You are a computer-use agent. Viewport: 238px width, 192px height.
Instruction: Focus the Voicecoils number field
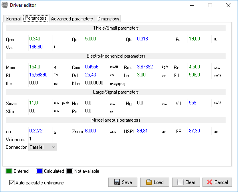(x=40, y=139)
